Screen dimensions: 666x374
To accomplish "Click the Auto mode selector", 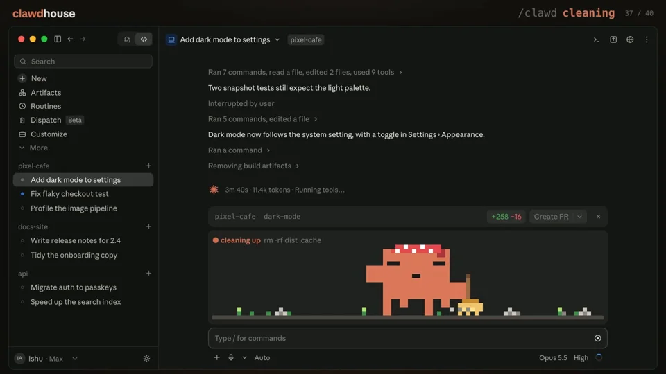I will click(262, 357).
